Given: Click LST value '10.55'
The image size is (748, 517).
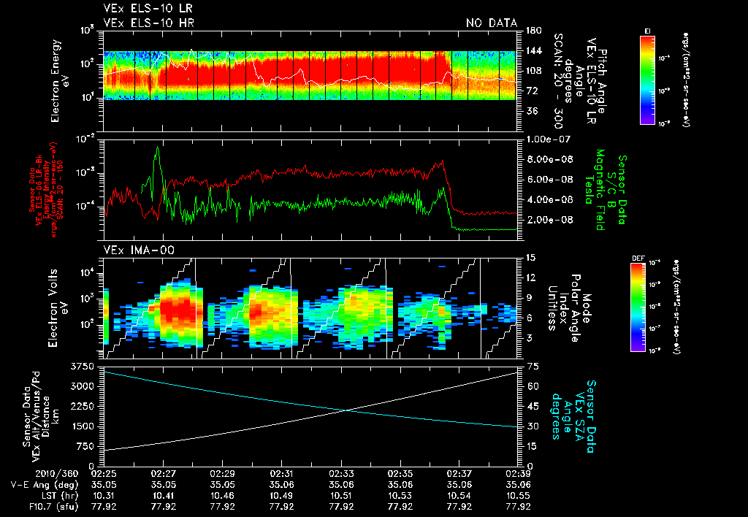Looking at the screenshot, I should tap(518, 496).
